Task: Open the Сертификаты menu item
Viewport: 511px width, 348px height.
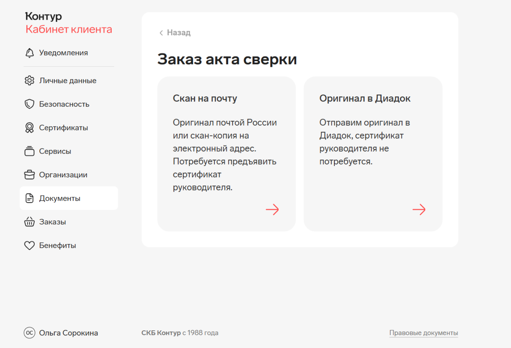Action: tap(69, 128)
